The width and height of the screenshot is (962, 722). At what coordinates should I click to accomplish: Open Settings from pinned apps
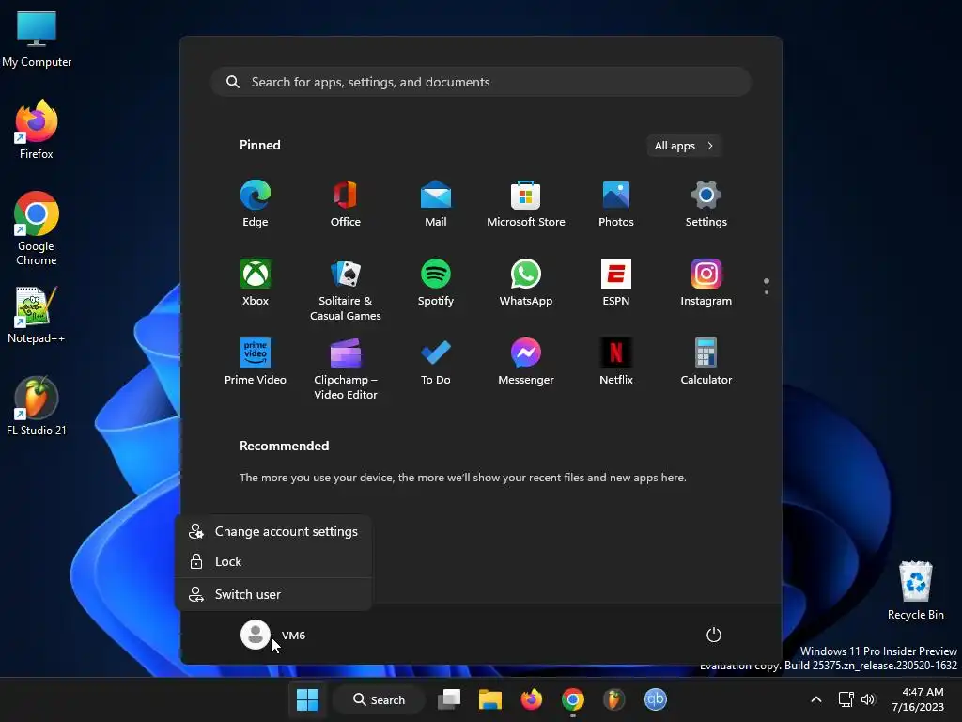[x=706, y=204]
